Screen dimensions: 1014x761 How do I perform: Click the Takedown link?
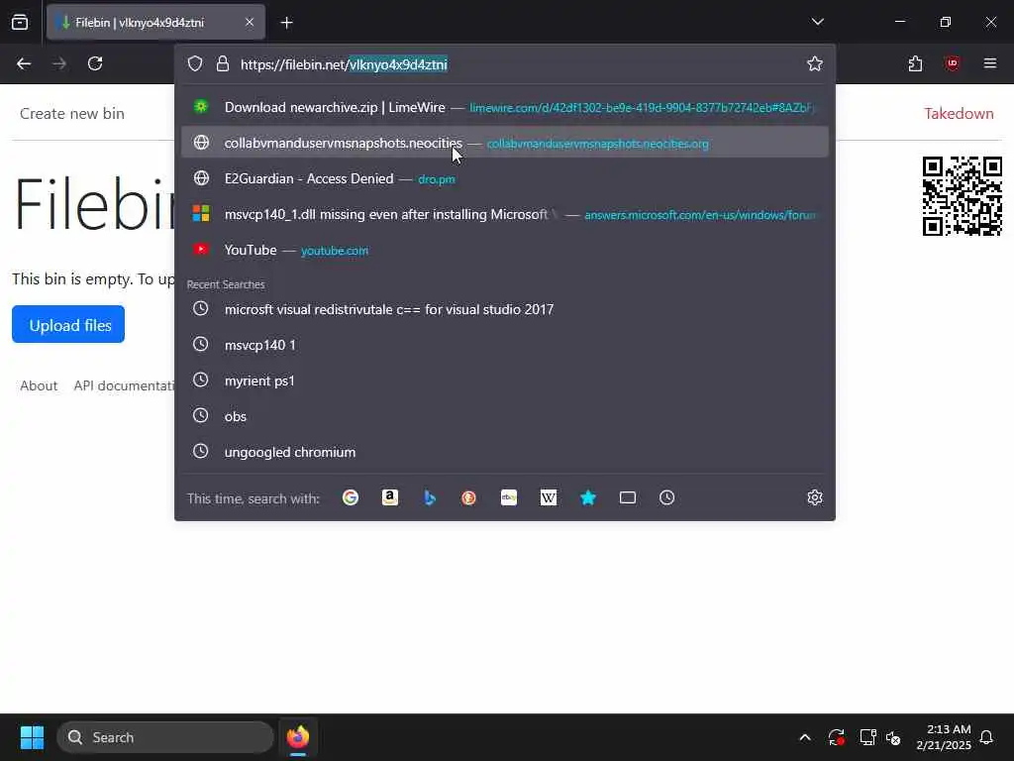point(959,113)
